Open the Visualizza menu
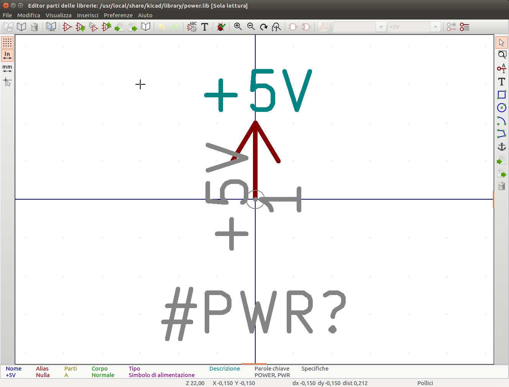This screenshot has height=387, width=509. (x=58, y=15)
